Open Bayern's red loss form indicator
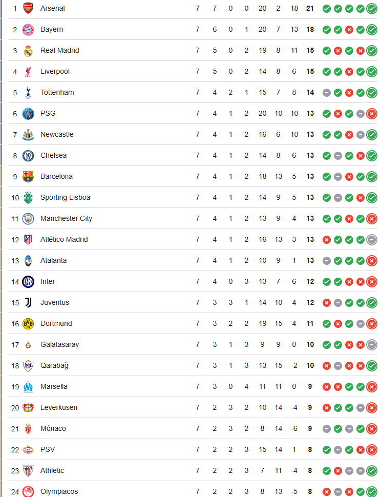Viewport: 381px width, 498px height. pos(349,30)
